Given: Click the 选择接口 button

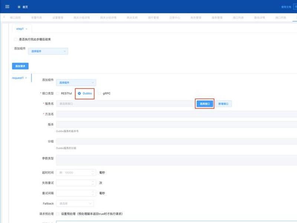Looking at the screenshot, I should [205, 104].
